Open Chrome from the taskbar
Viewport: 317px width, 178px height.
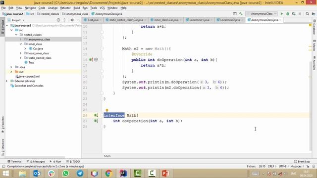point(108,174)
